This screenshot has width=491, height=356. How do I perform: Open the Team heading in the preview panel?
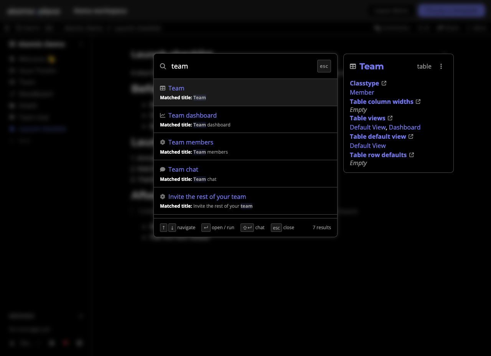pyautogui.click(x=371, y=66)
